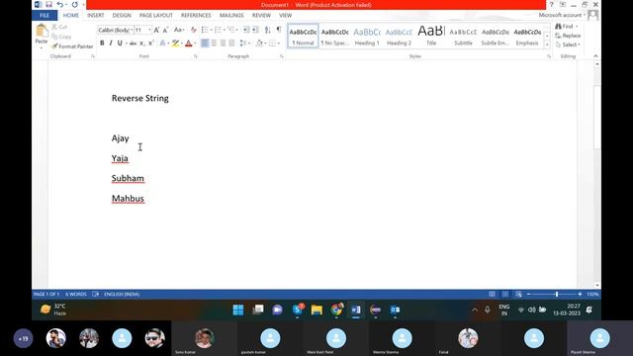This screenshot has height=356, width=633.
Task: Toggle Italic formatting
Action: pyautogui.click(x=111, y=44)
